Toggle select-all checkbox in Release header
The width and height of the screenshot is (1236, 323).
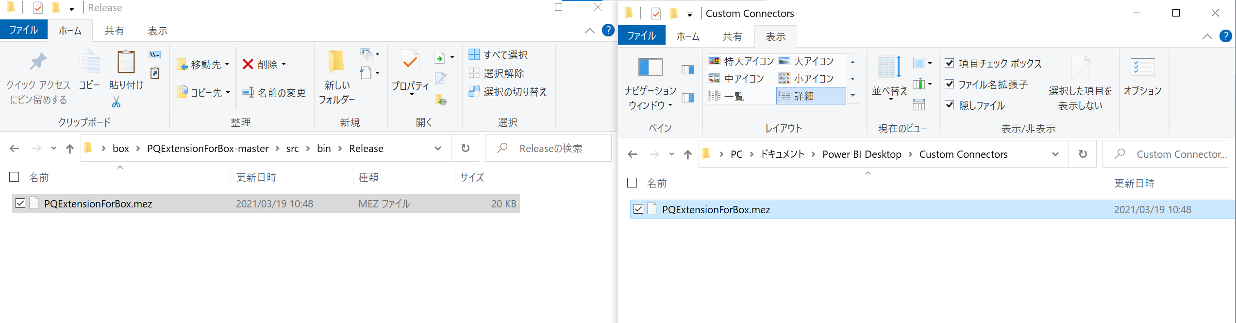pyautogui.click(x=14, y=177)
